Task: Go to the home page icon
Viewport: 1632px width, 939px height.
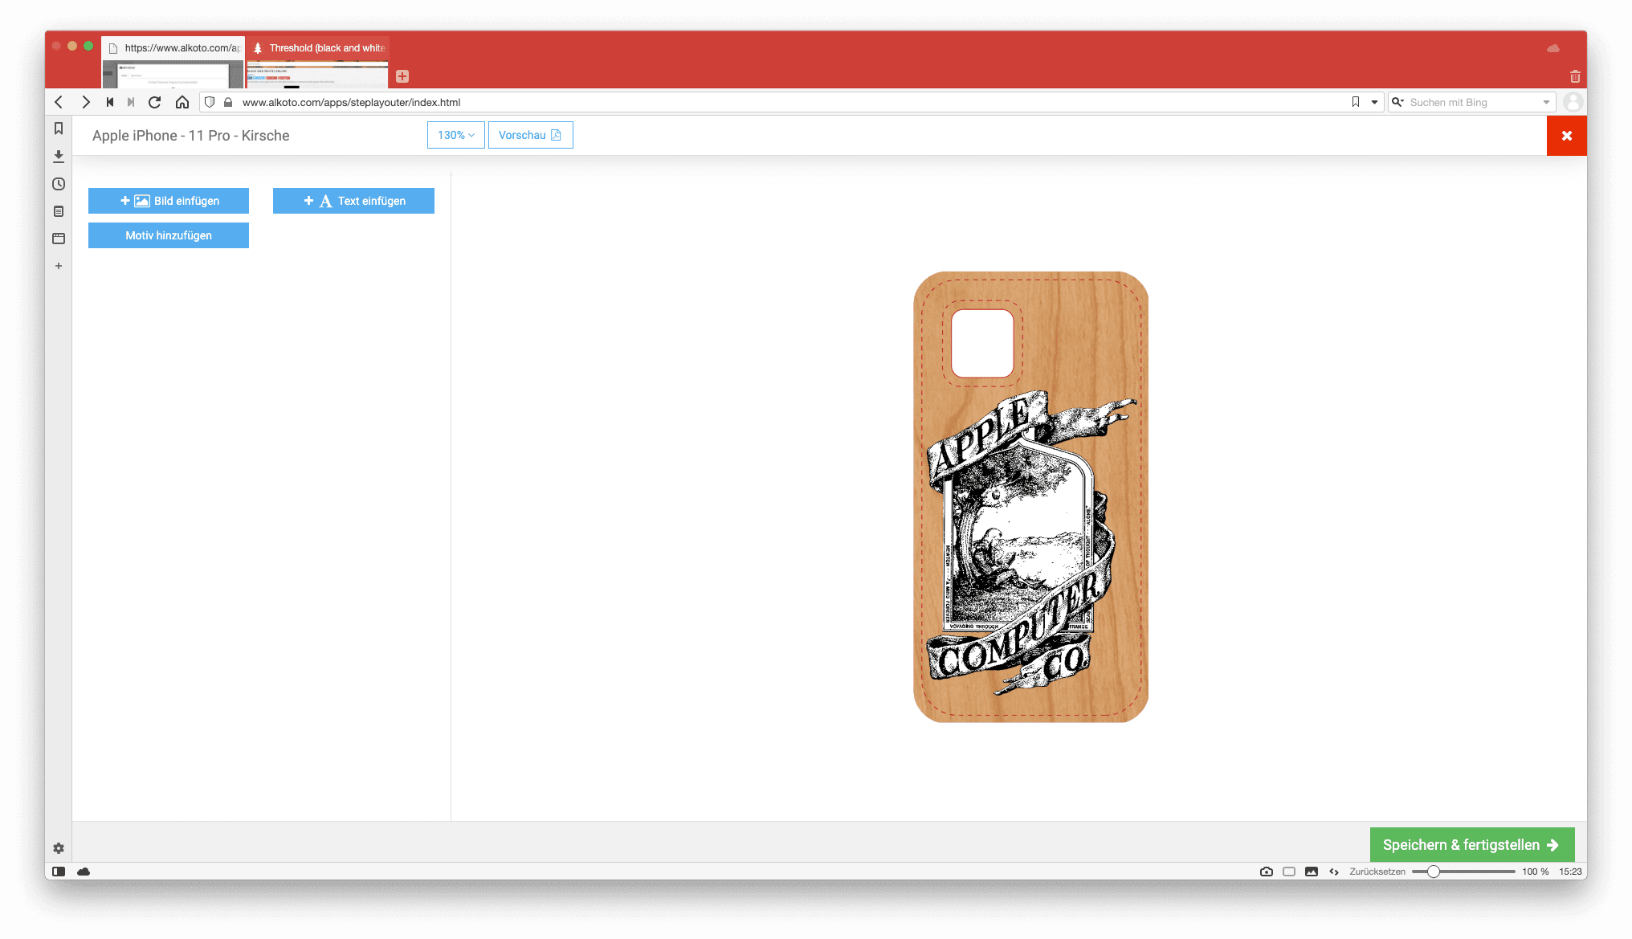Action: [182, 102]
